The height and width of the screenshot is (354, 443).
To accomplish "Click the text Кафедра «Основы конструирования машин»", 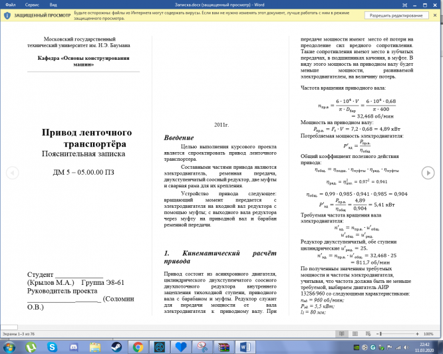I will point(83,61).
